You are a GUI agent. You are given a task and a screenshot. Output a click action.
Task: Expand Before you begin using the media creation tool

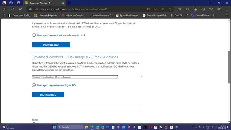pos(58,35)
